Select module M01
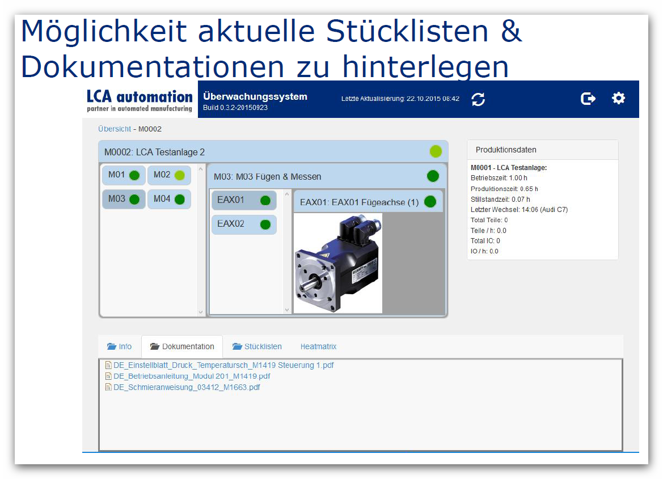Screen dimensions: 663x479 [124, 175]
